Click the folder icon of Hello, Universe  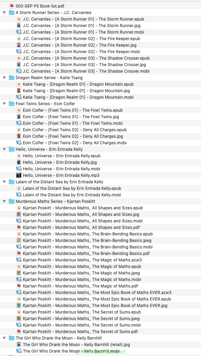pyautogui.click(x=12, y=149)
